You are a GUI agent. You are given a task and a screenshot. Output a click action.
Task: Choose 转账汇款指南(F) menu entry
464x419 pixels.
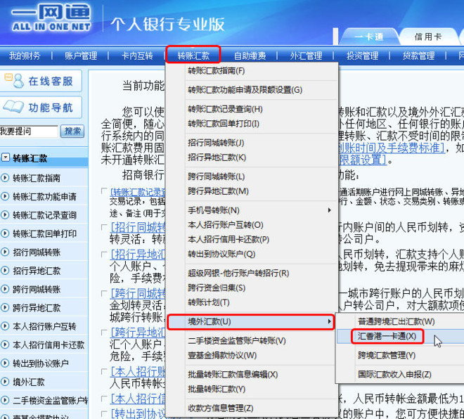click(x=217, y=71)
